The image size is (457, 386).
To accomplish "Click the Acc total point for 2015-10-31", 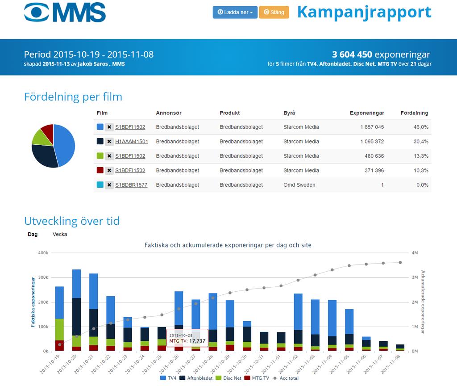I will tap(264, 288).
